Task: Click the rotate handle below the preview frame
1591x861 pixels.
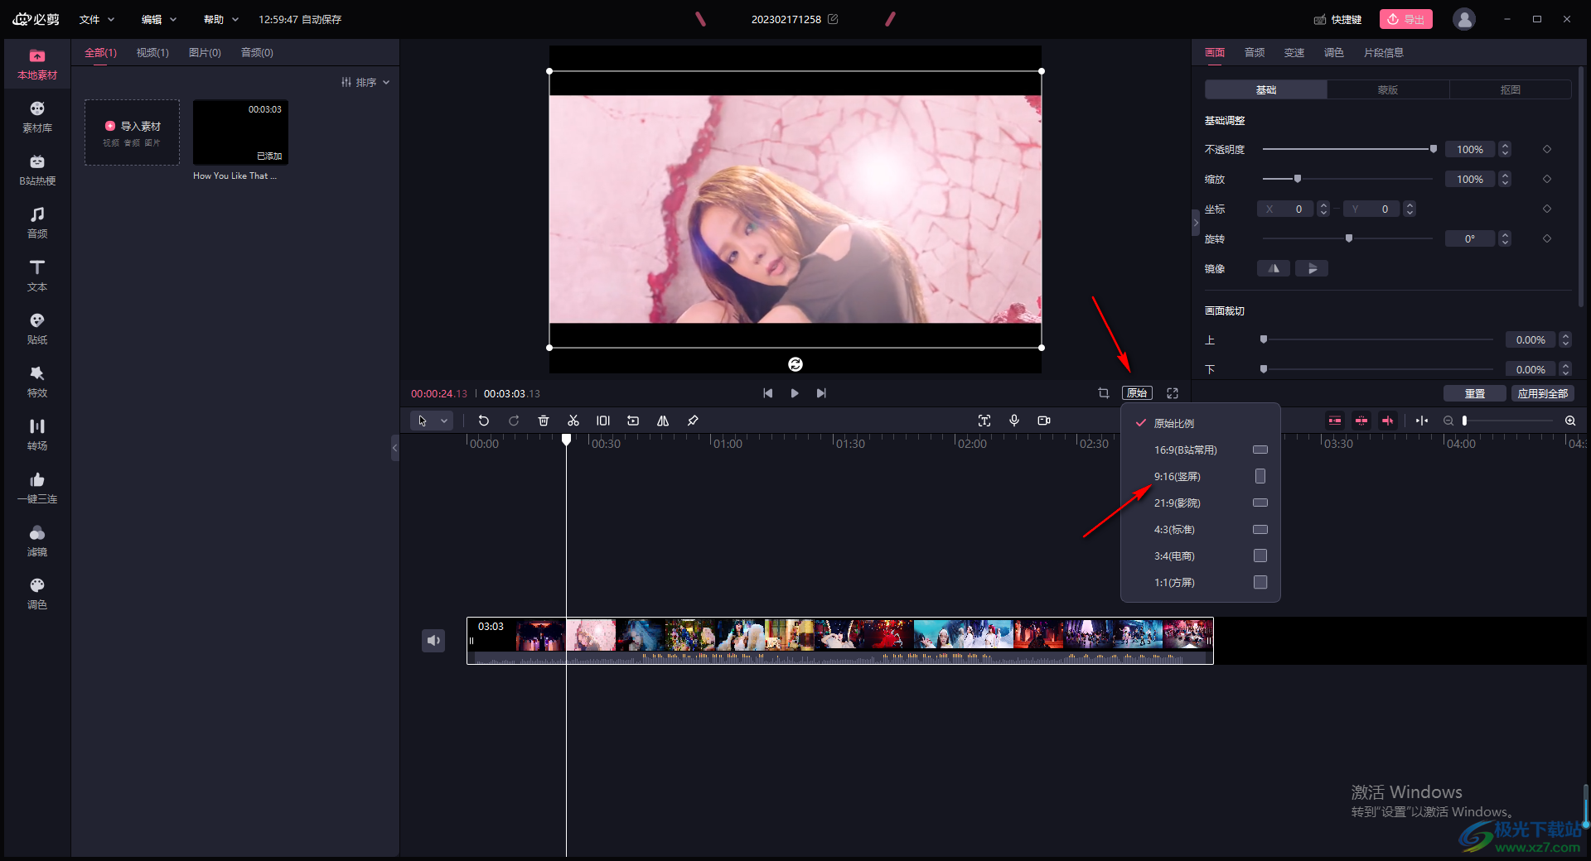Action: [x=795, y=364]
